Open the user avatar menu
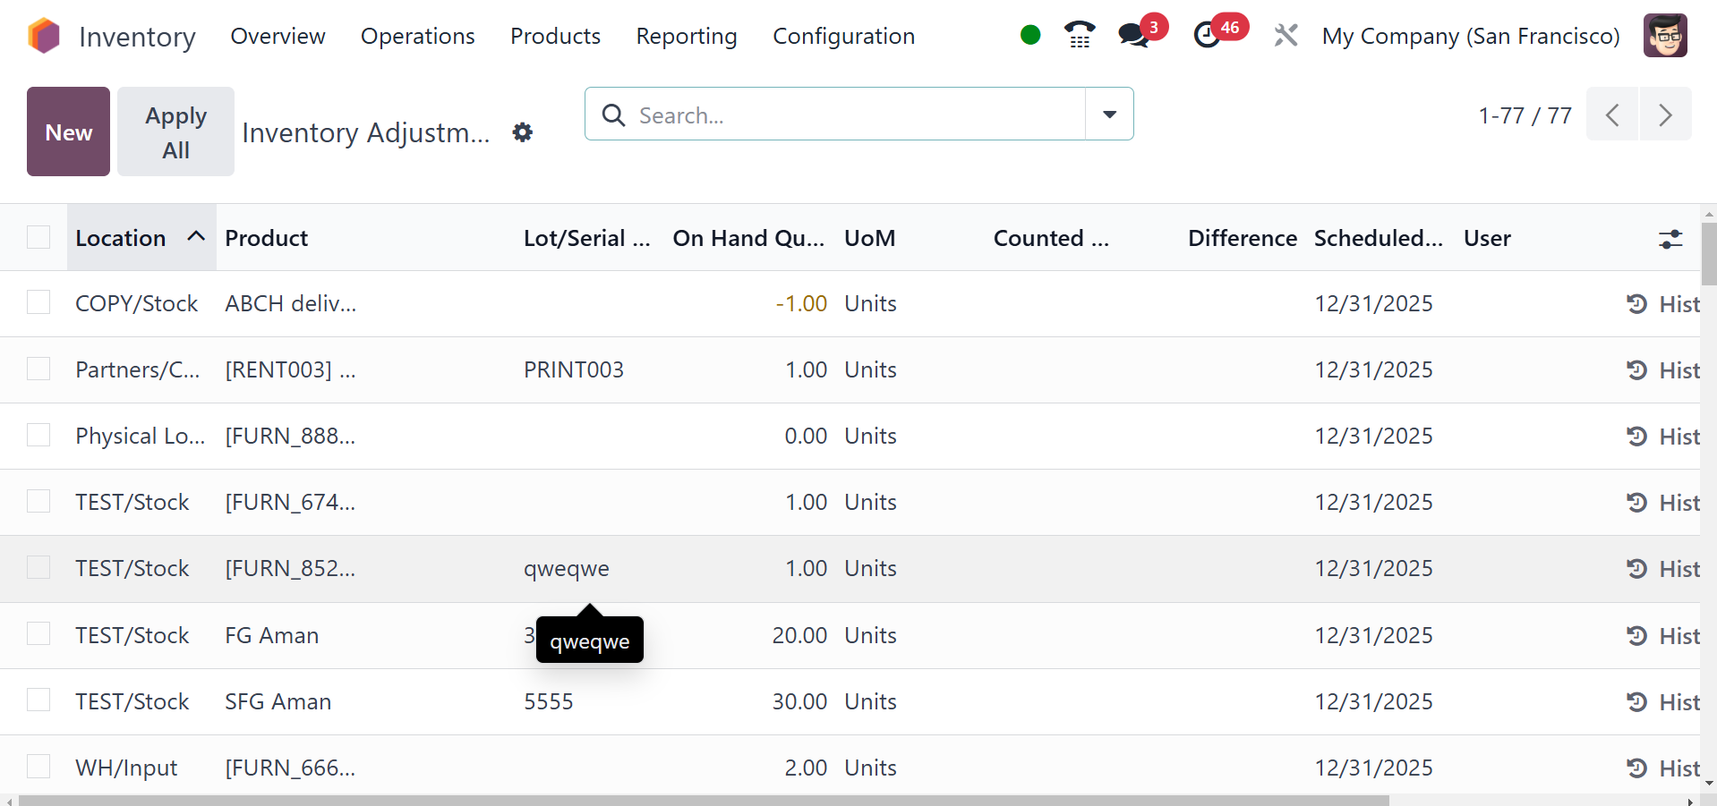This screenshot has width=1717, height=806. (x=1665, y=36)
